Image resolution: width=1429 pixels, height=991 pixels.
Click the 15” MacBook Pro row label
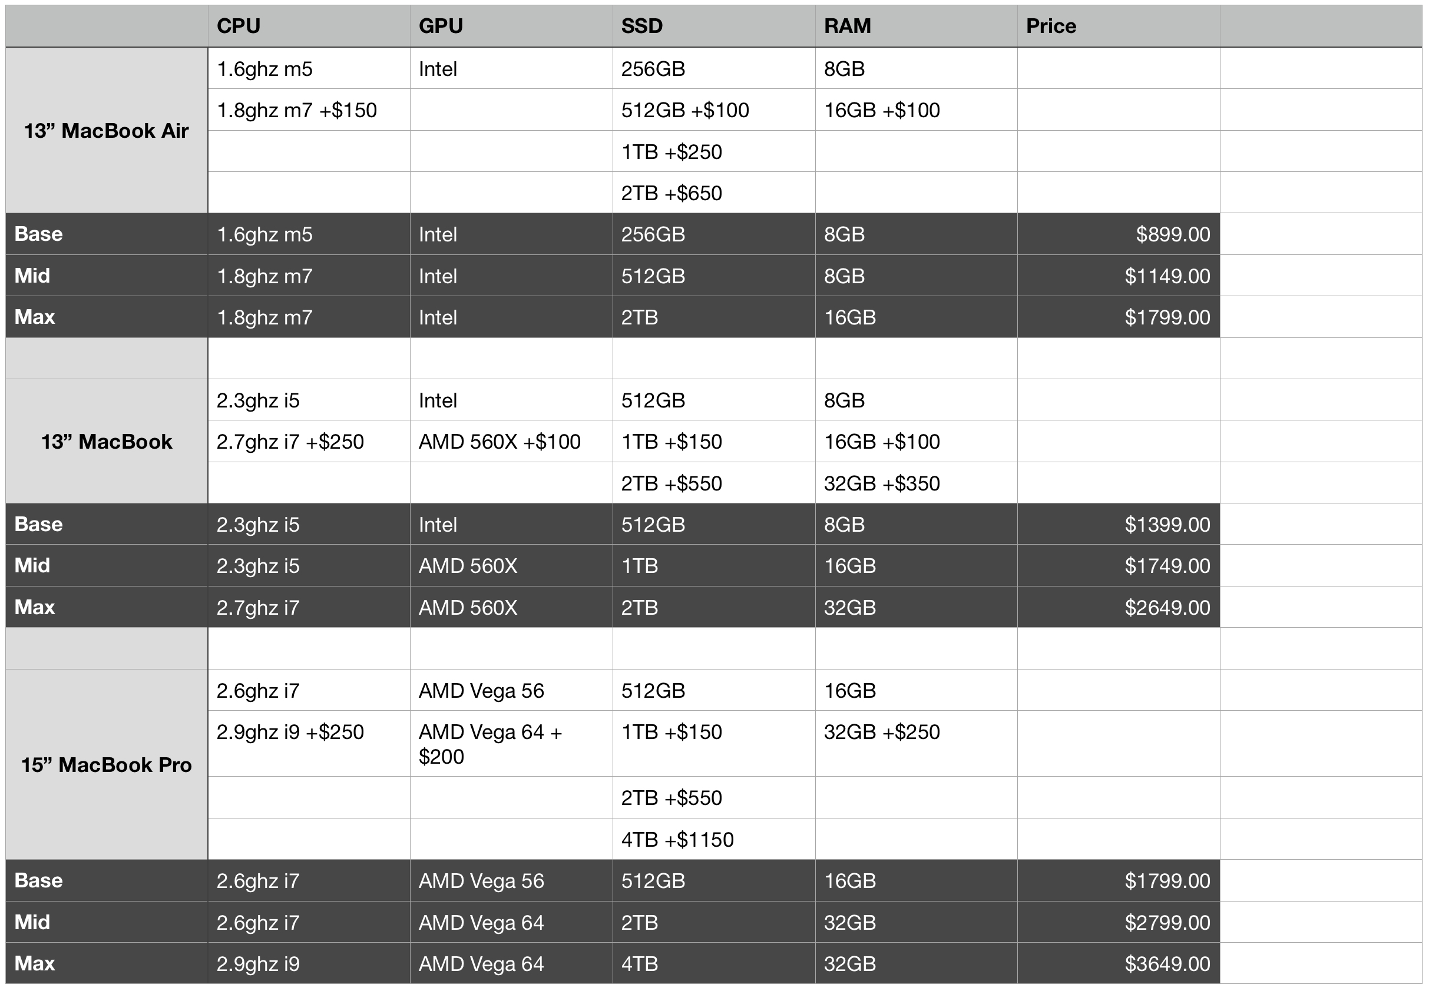(107, 764)
